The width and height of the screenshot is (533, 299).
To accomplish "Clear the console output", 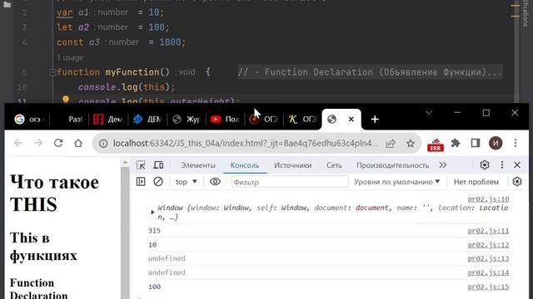I will 158,182.
